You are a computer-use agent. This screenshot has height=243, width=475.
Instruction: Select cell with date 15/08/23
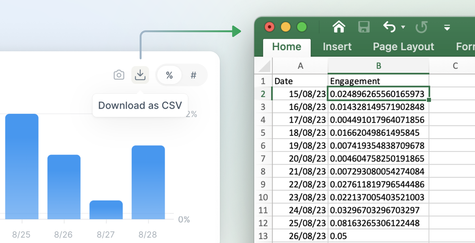[300, 94]
